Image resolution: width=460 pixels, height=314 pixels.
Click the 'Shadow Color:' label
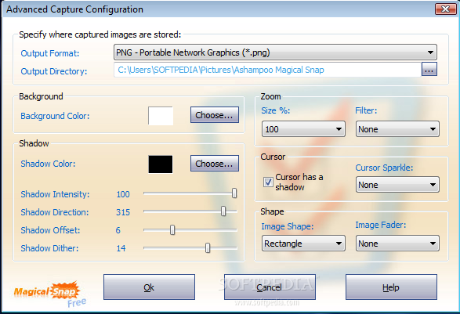[48, 164]
